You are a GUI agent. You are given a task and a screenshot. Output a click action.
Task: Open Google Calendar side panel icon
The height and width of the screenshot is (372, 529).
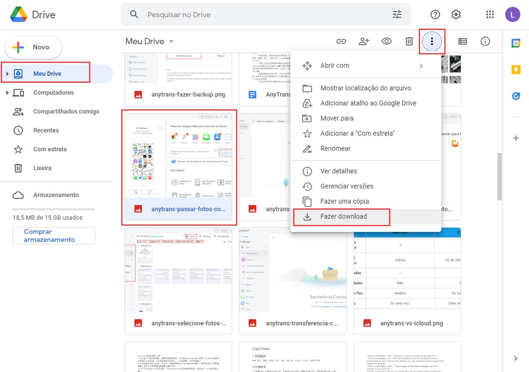tap(516, 44)
